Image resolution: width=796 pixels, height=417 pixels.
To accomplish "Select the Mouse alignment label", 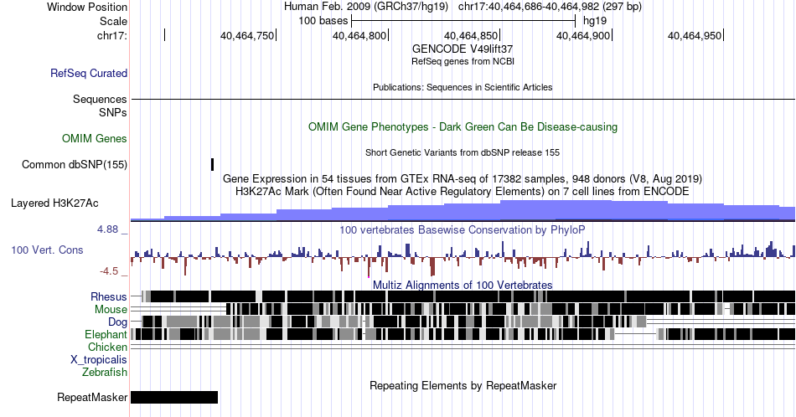I will (111, 310).
